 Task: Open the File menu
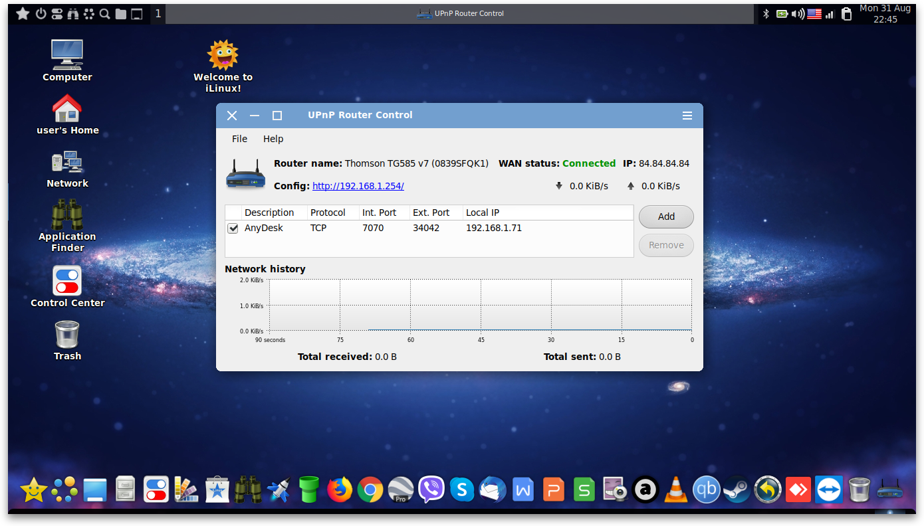[239, 139]
